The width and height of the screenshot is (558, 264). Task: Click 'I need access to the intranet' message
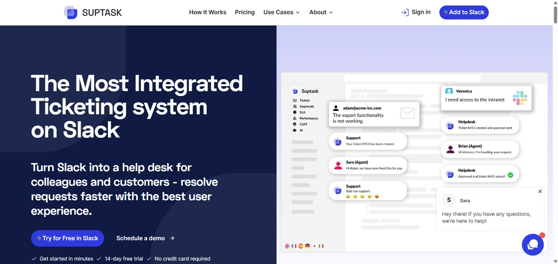[x=475, y=100]
